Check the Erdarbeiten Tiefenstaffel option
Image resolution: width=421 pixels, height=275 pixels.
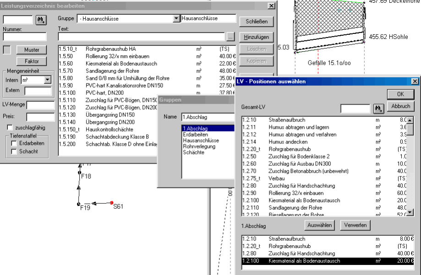tap(14, 143)
